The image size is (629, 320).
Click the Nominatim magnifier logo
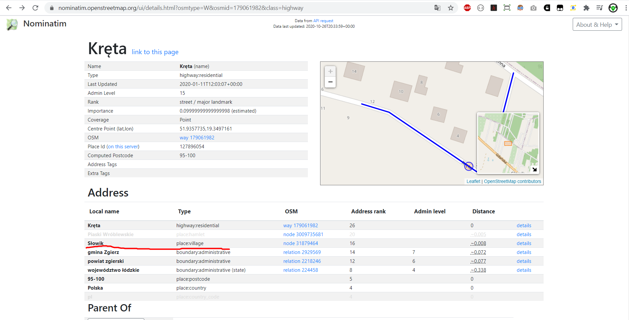(x=12, y=24)
